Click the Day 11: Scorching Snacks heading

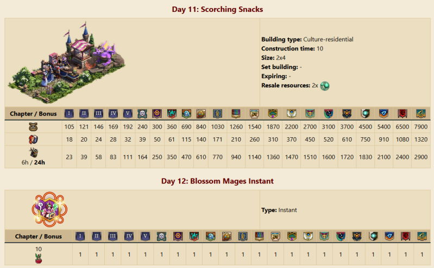tap(217, 9)
